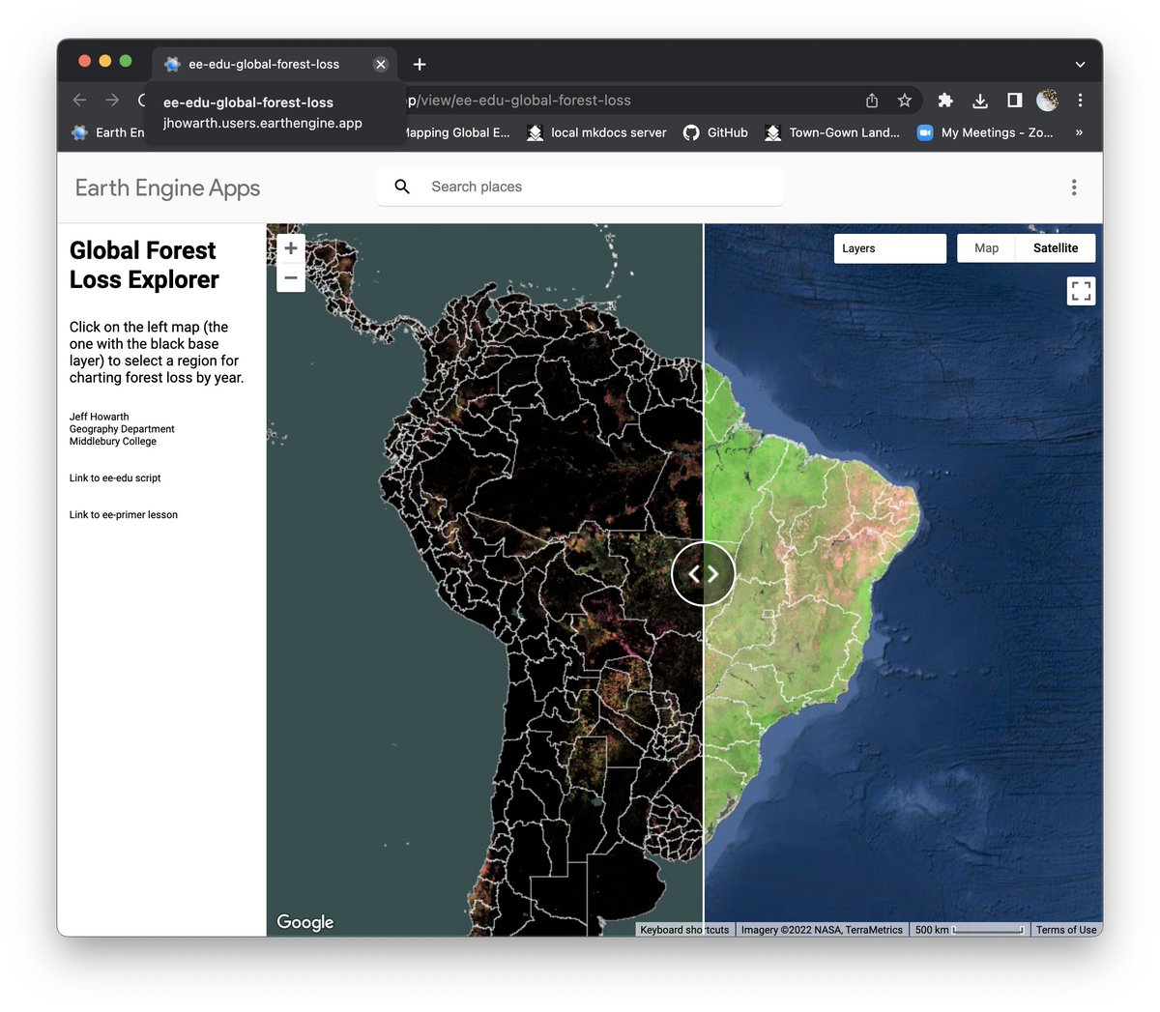This screenshot has height=1012, width=1160.
Task: Click Imagery ©2022 NASA attribution text
Action: (x=822, y=930)
